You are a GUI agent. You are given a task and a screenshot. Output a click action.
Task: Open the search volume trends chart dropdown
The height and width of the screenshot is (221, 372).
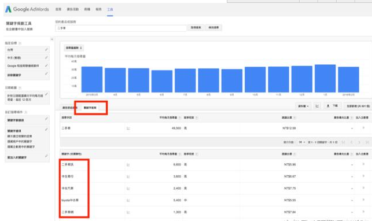tap(73, 48)
